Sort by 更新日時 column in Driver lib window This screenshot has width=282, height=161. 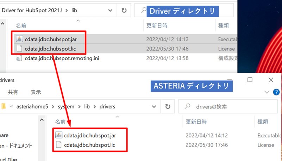[x=157, y=26]
